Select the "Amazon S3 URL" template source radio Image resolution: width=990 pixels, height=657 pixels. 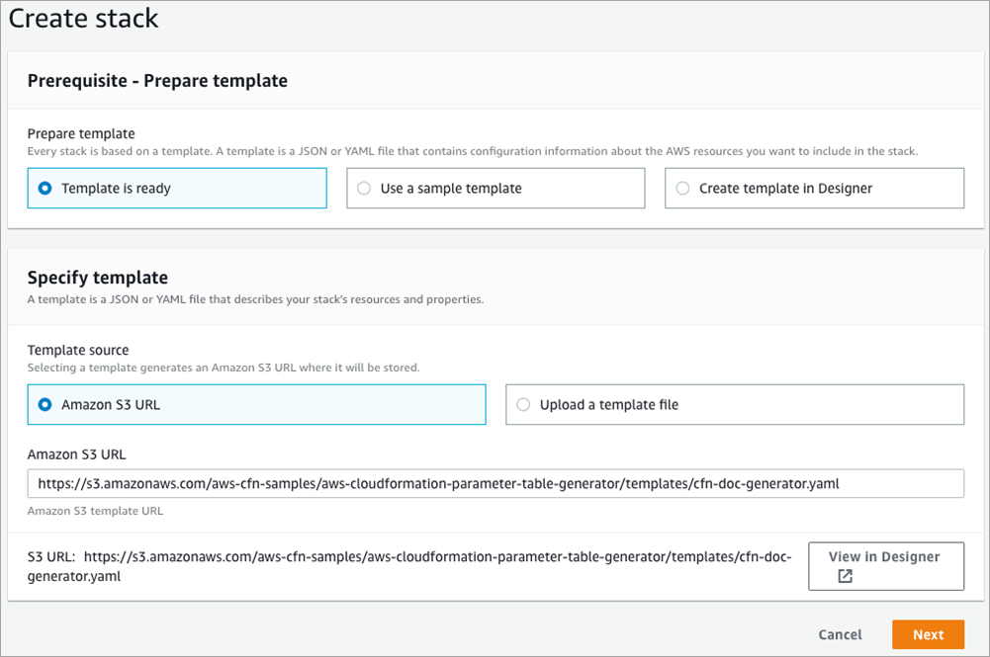(x=44, y=404)
